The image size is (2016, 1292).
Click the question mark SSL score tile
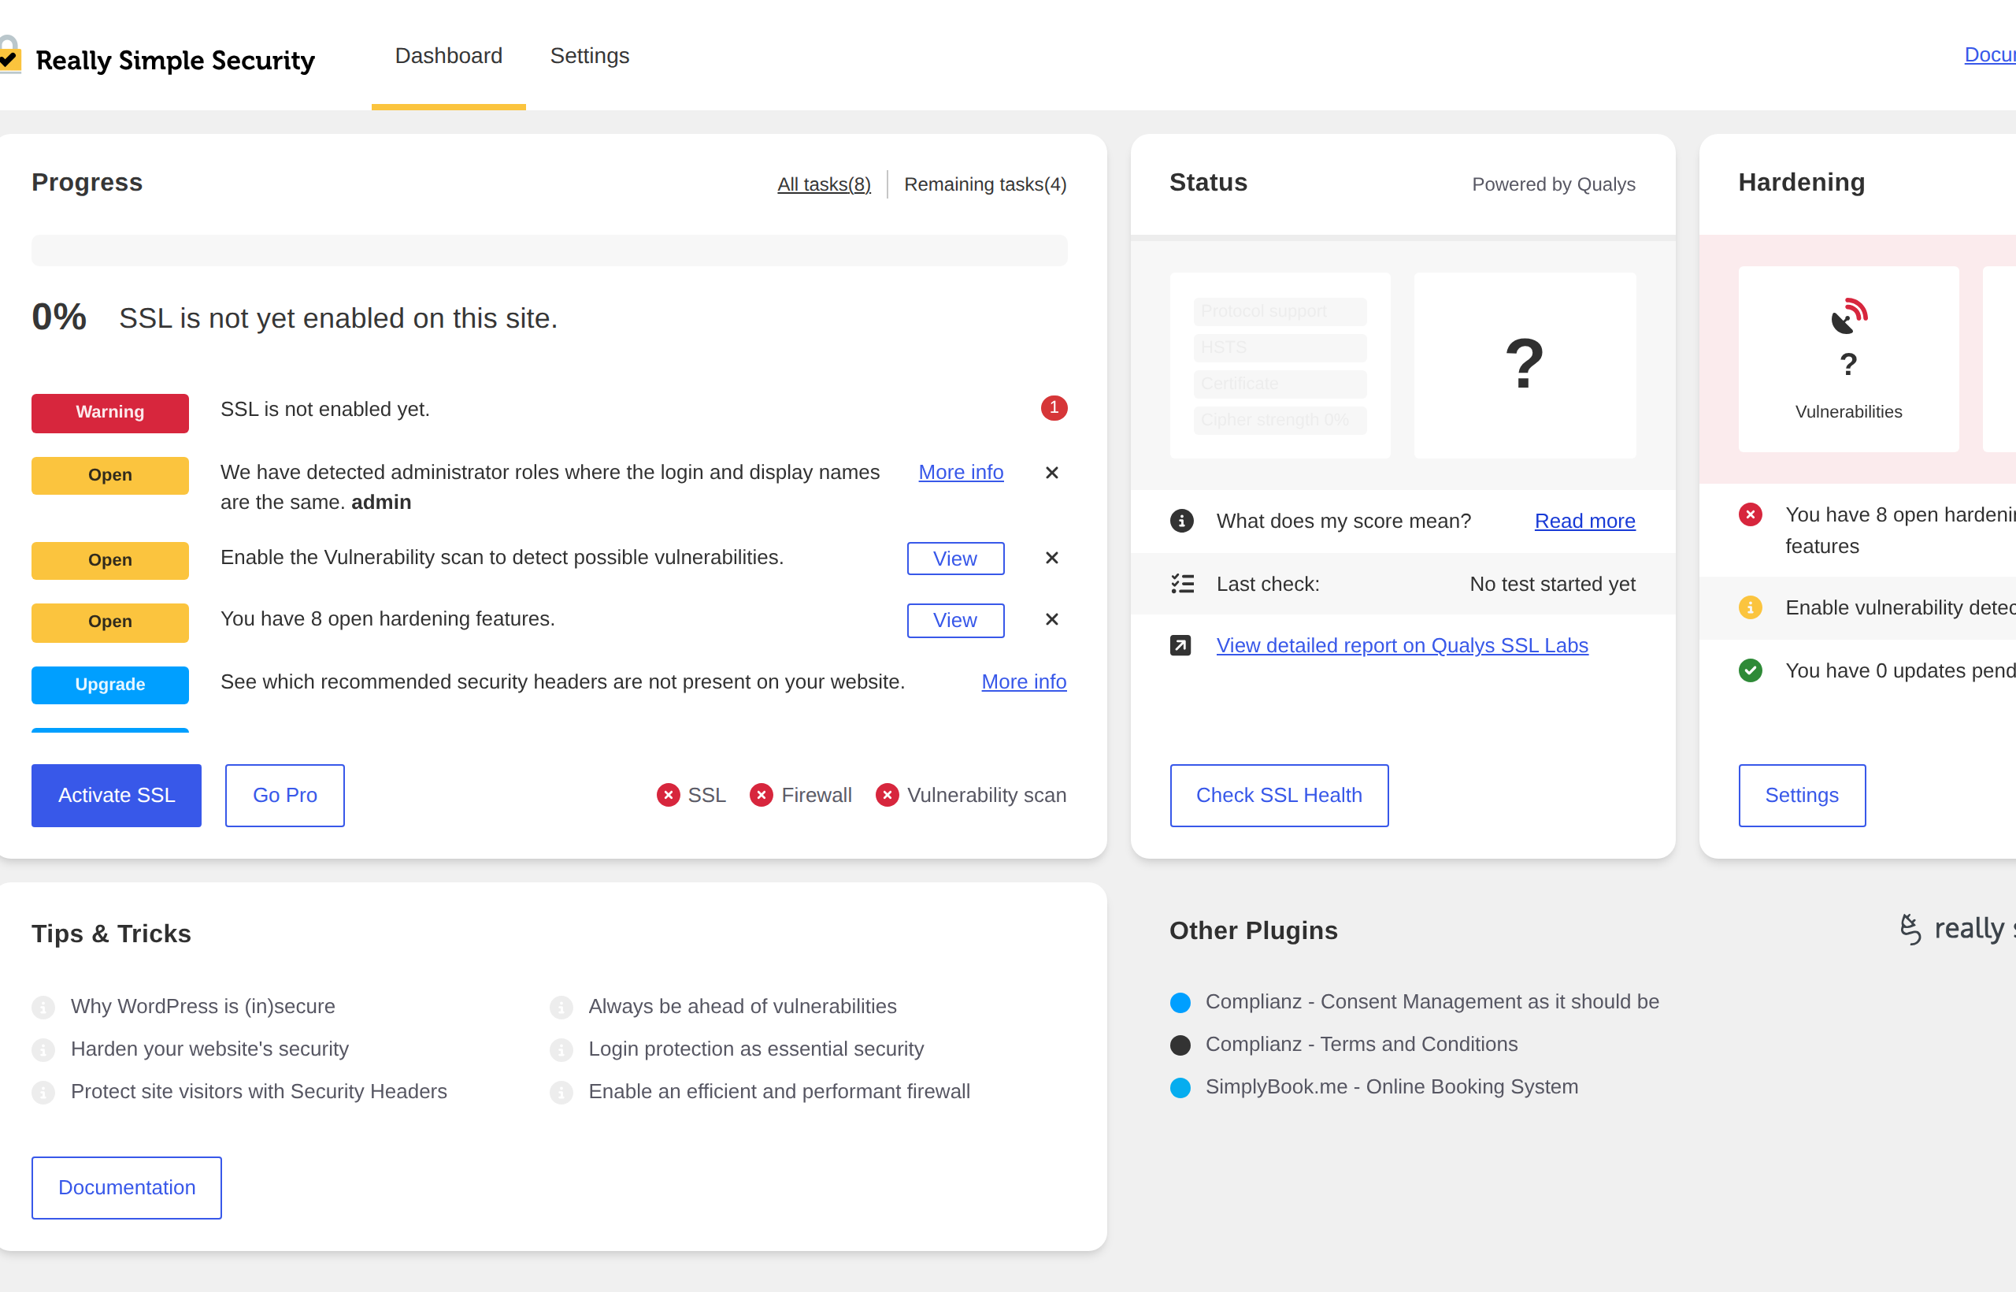(1525, 365)
